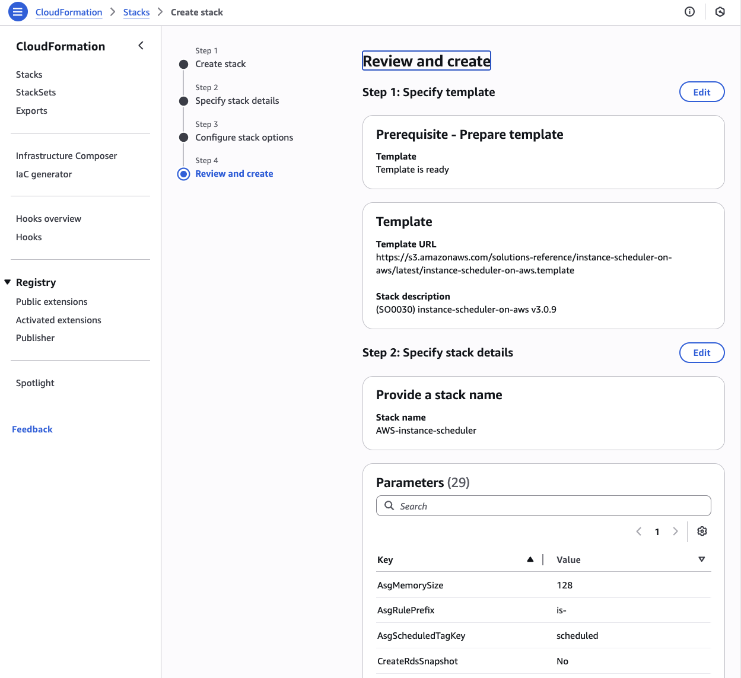
Task: Collapse the CloudFormation side navigation
Action: click(x=141, y=46)
